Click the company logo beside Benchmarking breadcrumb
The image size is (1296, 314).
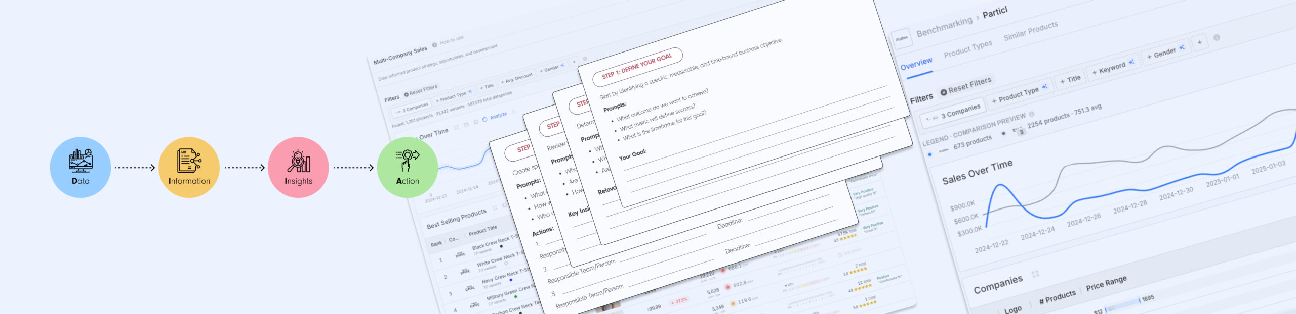902,39
